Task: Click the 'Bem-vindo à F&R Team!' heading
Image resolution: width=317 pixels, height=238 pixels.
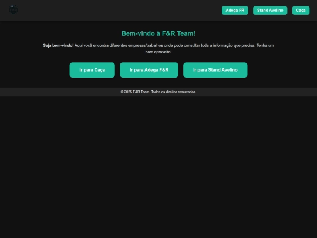Action: click(158, 33)
